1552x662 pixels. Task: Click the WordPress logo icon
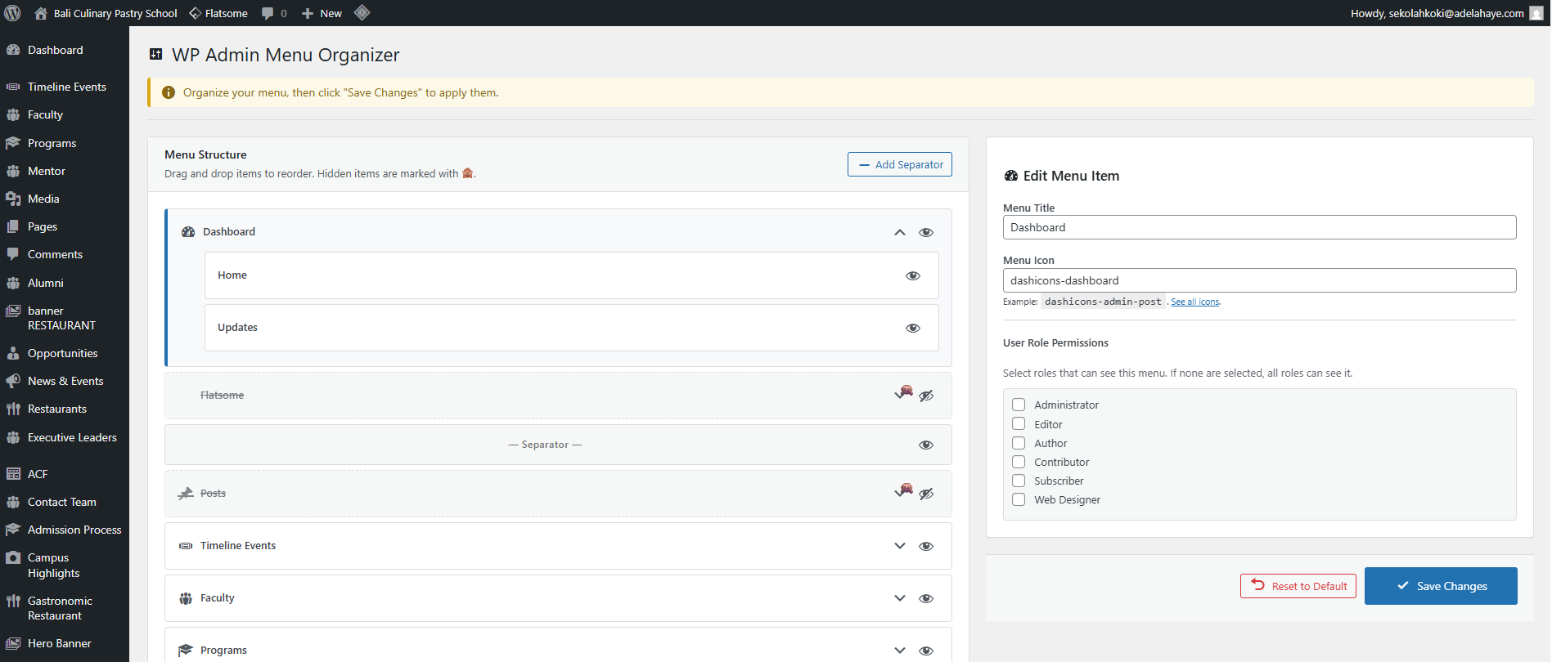pyautogui.click(x=13, y=13)
